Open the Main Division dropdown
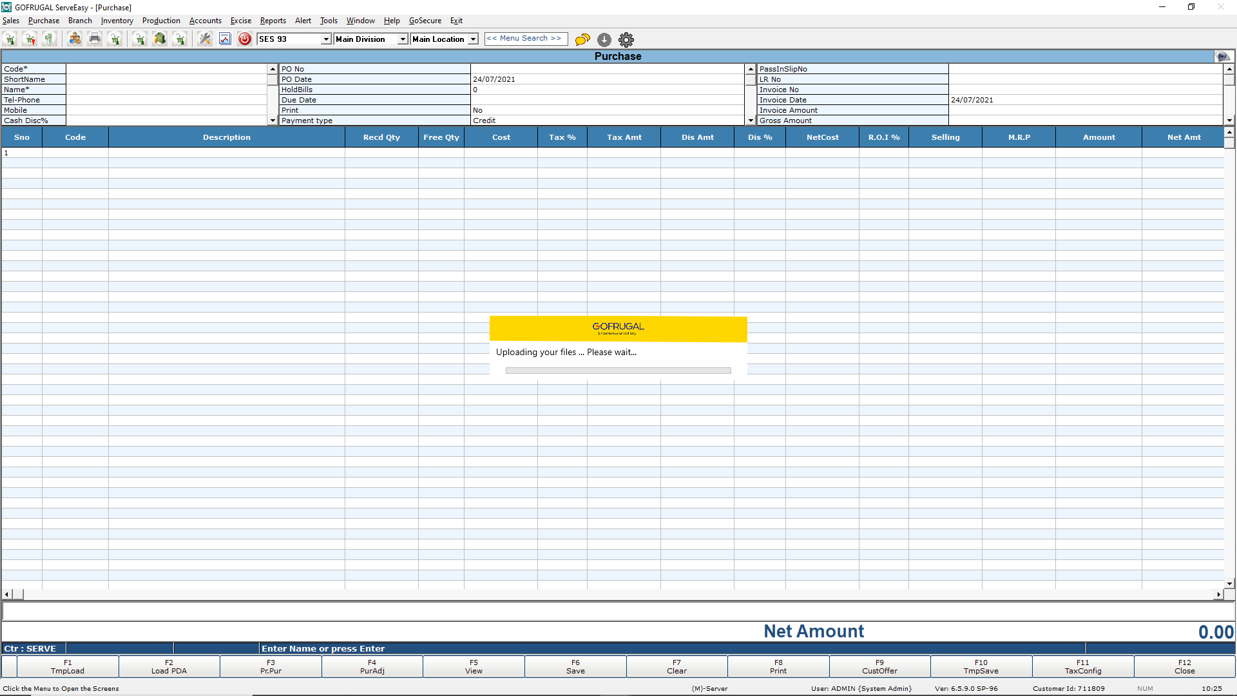Viewport: 1237px width, 696px height. point(403,39)
